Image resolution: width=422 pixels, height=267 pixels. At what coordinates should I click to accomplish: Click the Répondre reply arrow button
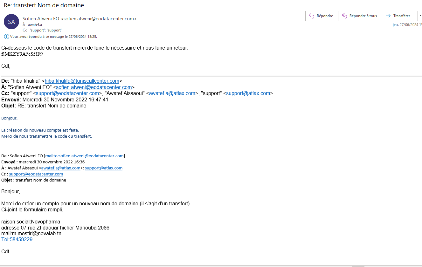pyautogui.click(x=322, y=16)
